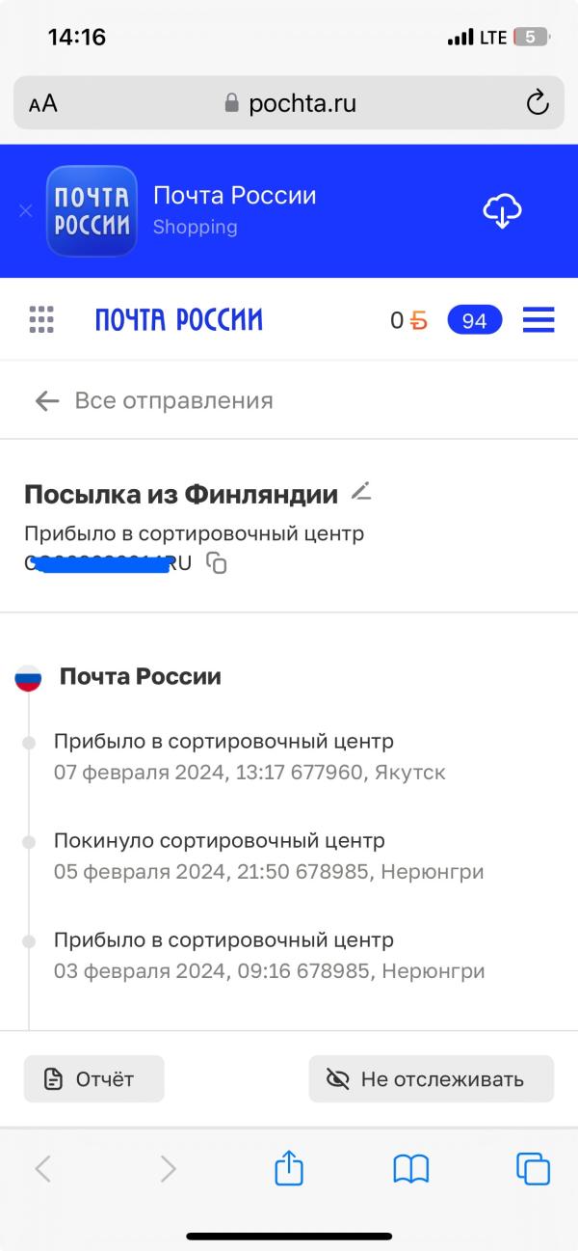
Task: Open the Safari share sheet
Action: tap(289, 1169)
